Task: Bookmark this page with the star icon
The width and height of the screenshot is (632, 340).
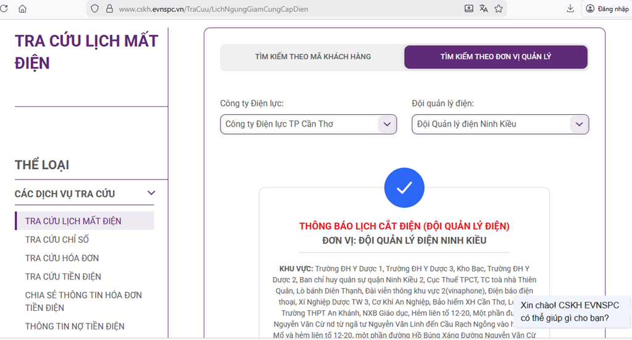Action: point(499,9)
